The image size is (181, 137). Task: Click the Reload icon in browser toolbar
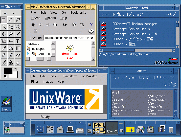(x=65, y=25)
